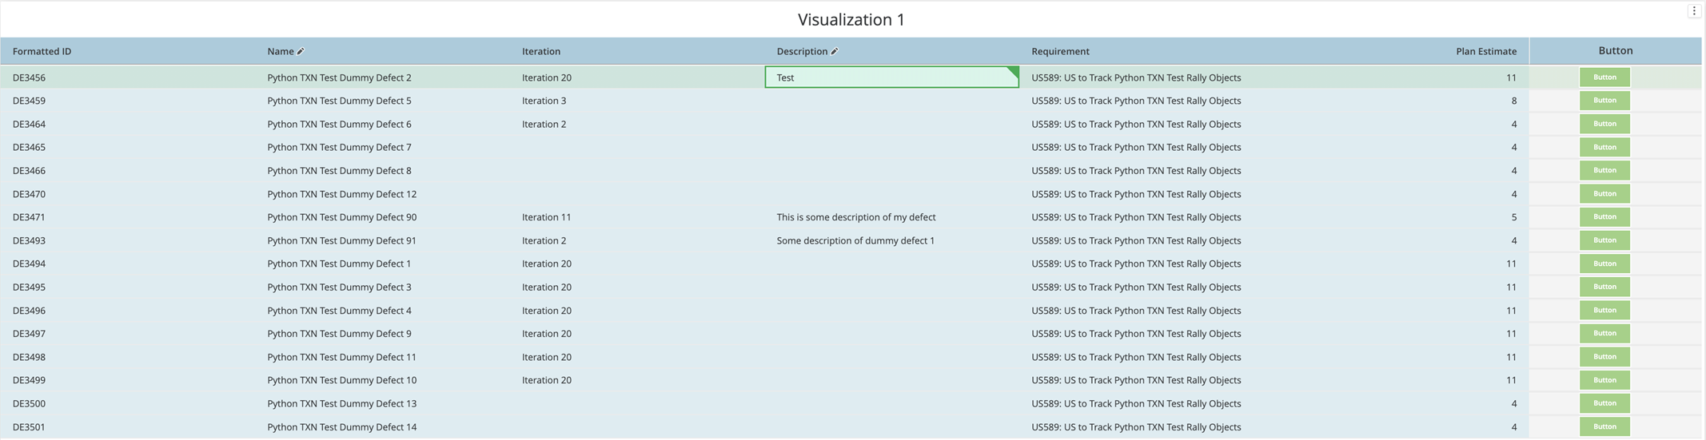Viewport: 1706px width, 440px height.
Task: Click the Visualization 1 title
Action: coord(851,20)
